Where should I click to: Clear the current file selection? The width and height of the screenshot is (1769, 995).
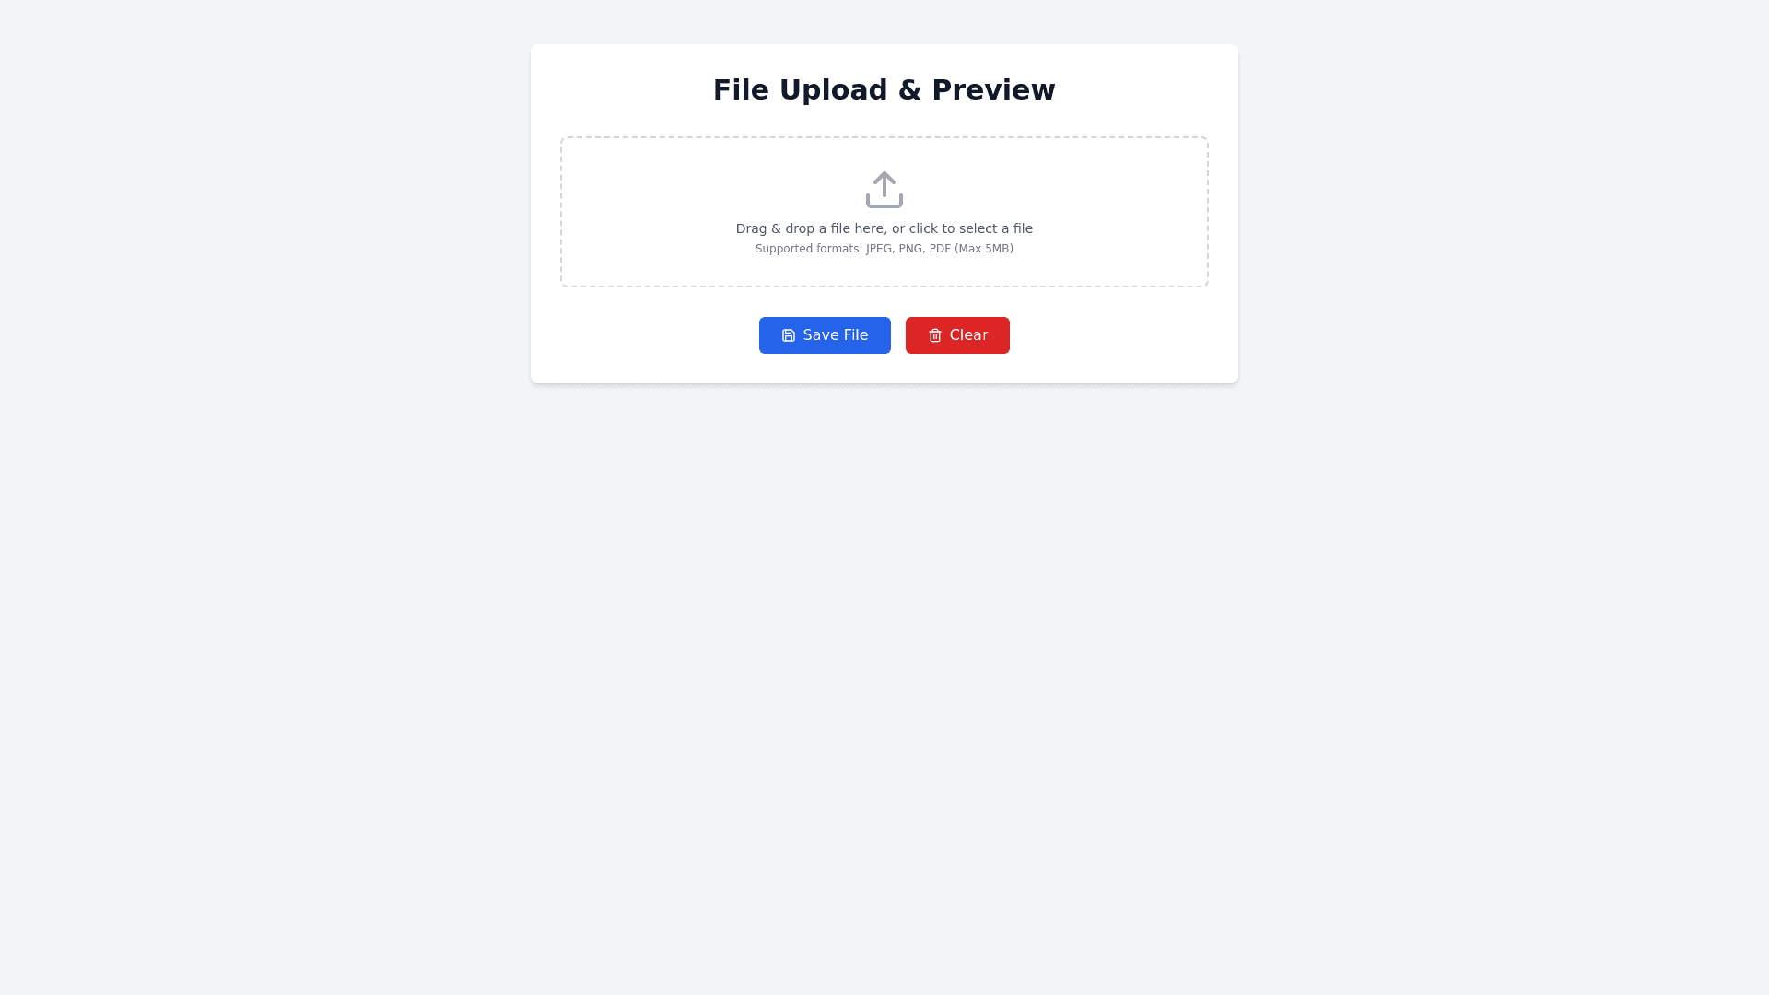[x=957, y=335]
